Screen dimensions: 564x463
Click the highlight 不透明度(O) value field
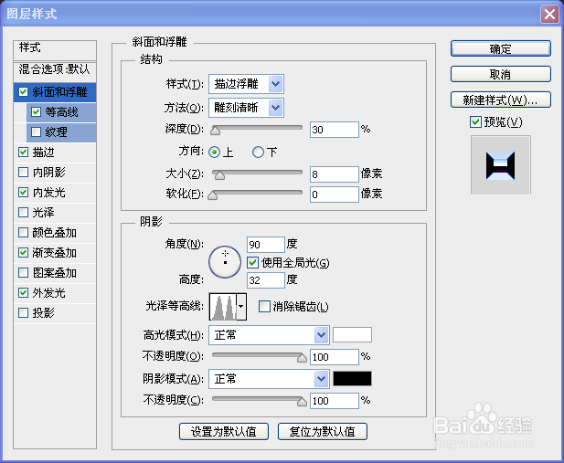tap(335, 357)
